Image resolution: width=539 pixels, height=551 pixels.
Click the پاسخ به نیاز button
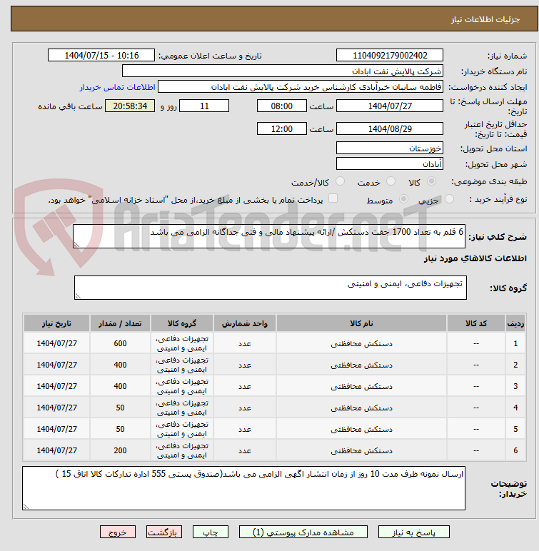pyautogui.click(x=414, y=532)
